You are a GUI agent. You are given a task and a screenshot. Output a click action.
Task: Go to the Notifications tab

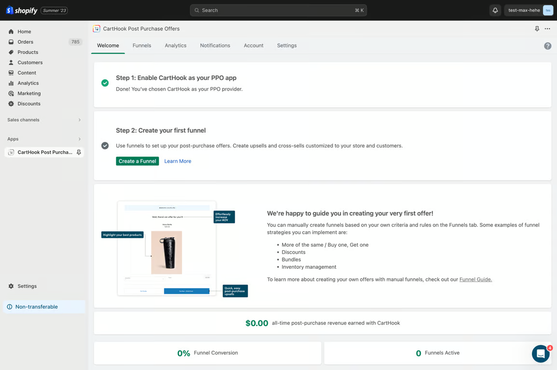[x=215, y=45]
